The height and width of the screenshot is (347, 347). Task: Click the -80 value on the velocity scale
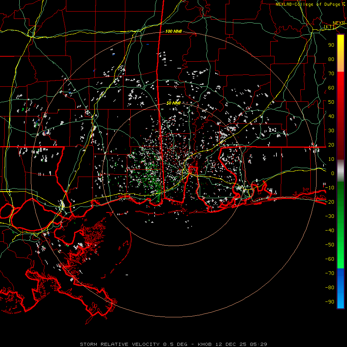[x=330, y=288]
